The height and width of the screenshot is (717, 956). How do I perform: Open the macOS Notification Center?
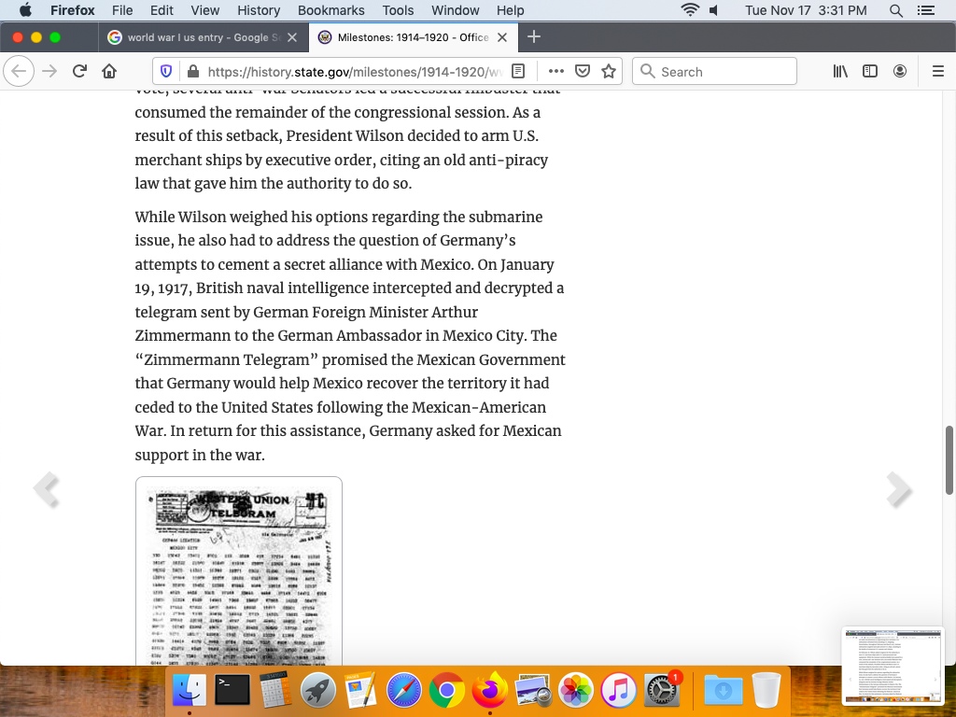coord(926,10)
